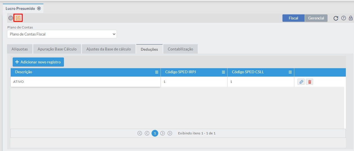Go to the first page of results

point(140,133)
